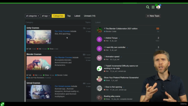Open the Door is Not opening topic
This screenshot has width=188, height=106.
(114, 87)
